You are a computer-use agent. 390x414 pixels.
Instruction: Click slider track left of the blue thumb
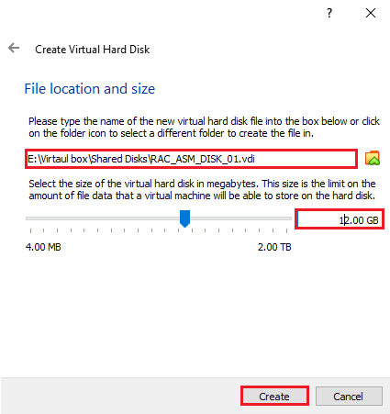(x=103, y=218)
